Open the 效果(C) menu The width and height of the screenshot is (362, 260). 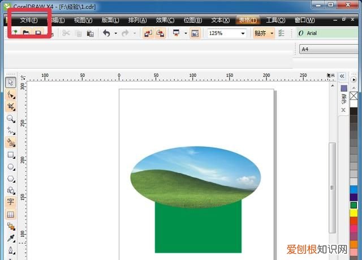165,20
